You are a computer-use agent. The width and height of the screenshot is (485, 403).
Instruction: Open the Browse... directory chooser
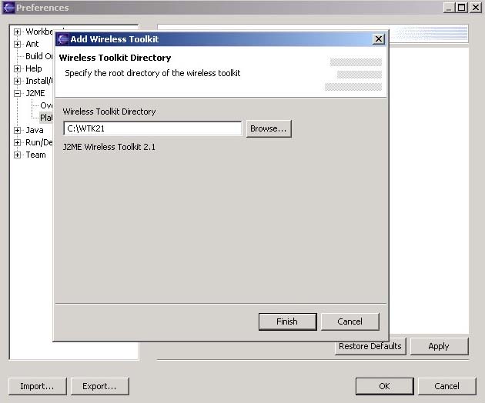[x=269, y=128]
